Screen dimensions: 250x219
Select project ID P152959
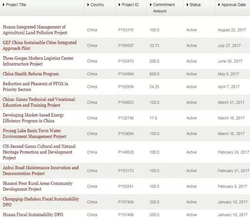click(x=126, y=87)
